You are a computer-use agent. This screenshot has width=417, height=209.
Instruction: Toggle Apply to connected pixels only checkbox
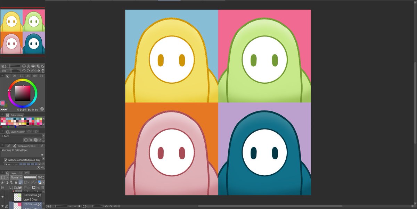tap(6, 160)
